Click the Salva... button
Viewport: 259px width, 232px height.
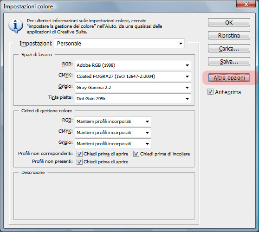point(229,61)
